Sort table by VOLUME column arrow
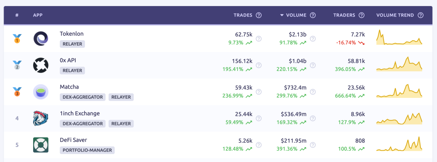The height and width of the screenshot is (162, 437). (282, 15)
